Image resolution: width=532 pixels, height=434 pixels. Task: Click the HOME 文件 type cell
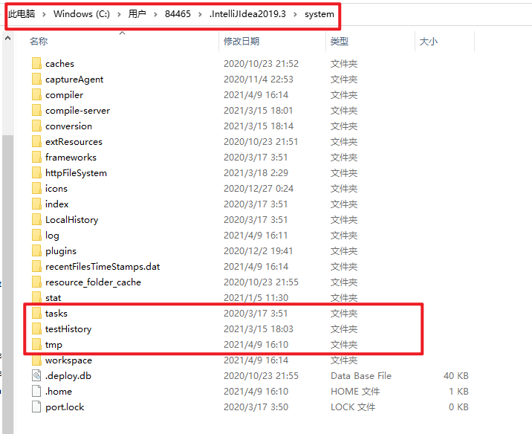[x=355, y=391]
